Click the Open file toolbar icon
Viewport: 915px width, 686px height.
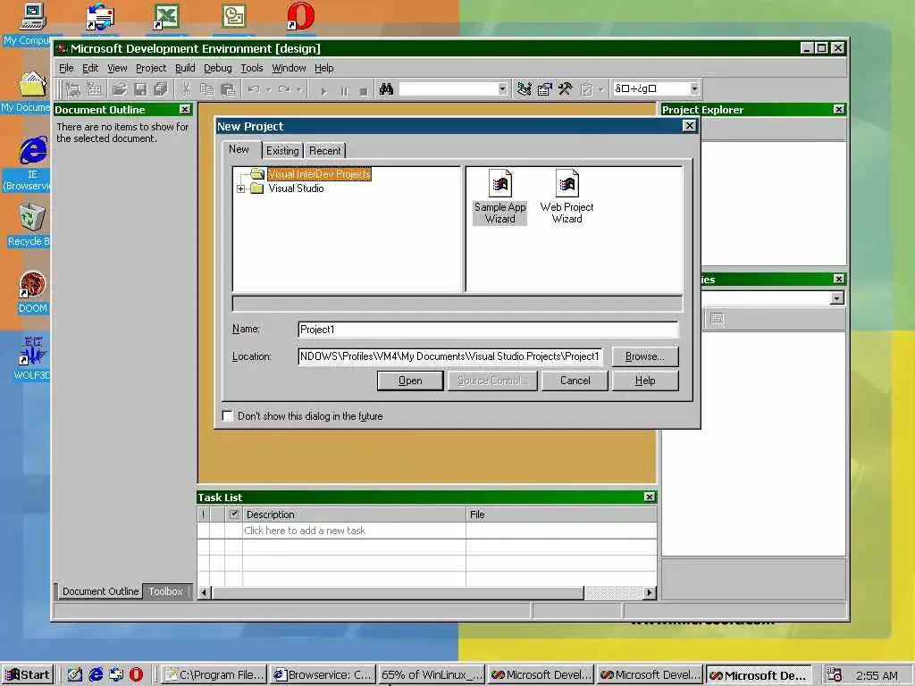[x=120, y=89]
